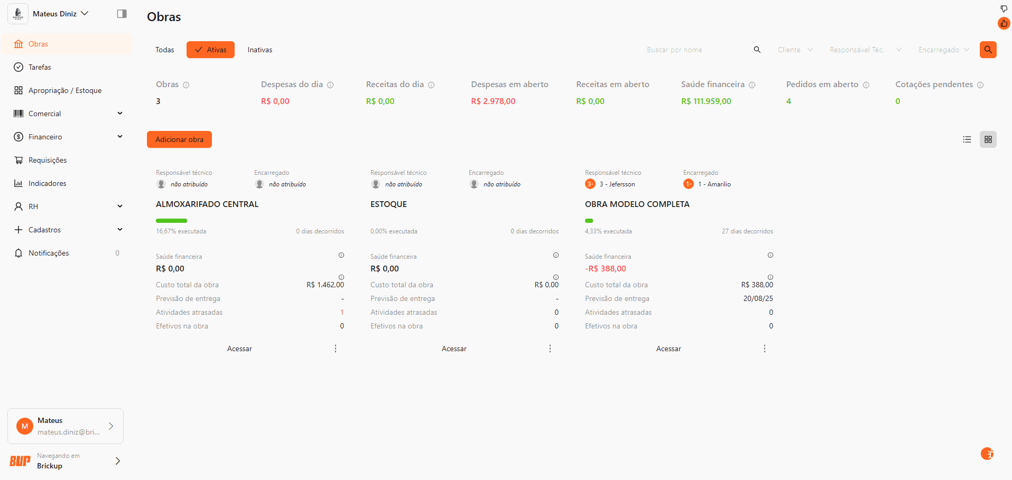Image resolution: width=1012 pixels, height=480 pixels.
Task: Expand the RH menu chevron
Action: pyautogui.click(x=120, y=206)
